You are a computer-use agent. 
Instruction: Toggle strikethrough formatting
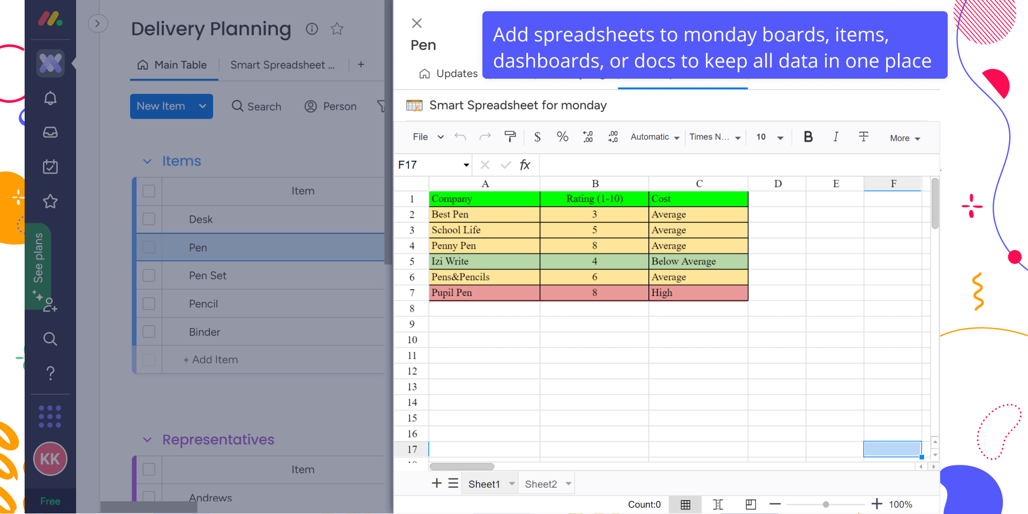864,137
